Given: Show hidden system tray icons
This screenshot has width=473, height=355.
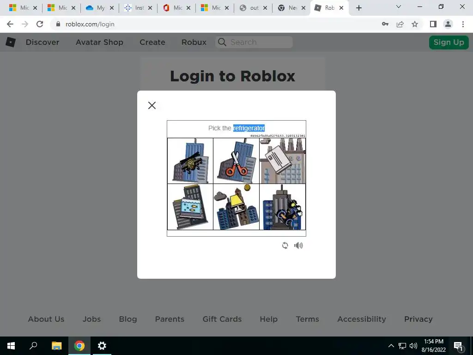Looking at the screenshot, I should (391, 346).
